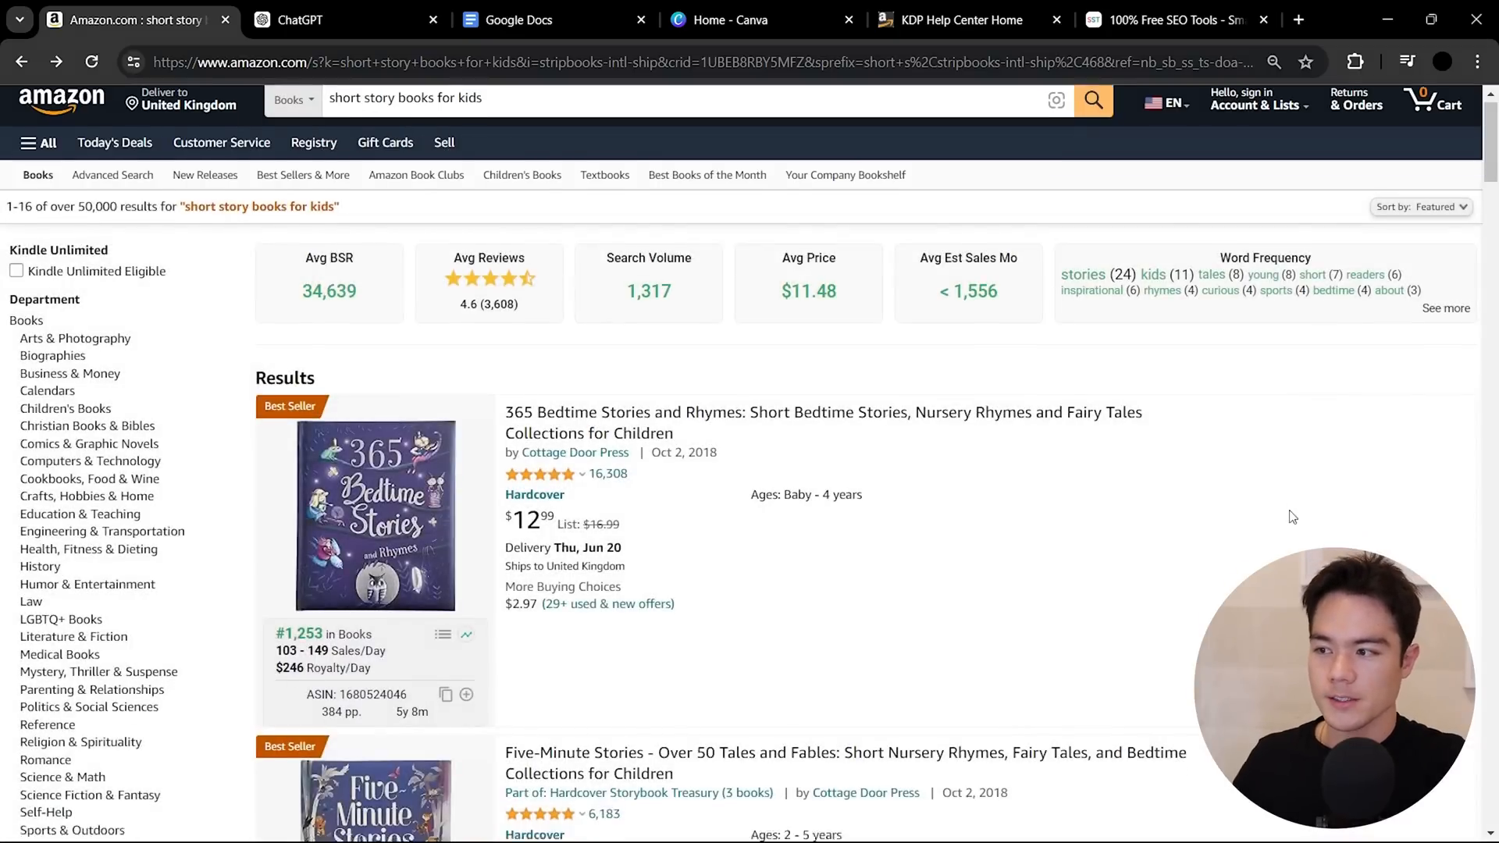The image size is (1499, 843).
Task: Open 16,308 reviews link
Action: [x=607, y=474]
